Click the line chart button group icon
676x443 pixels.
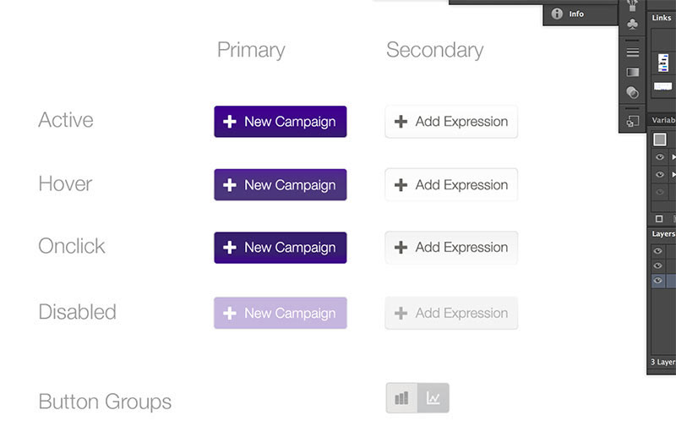433,397
